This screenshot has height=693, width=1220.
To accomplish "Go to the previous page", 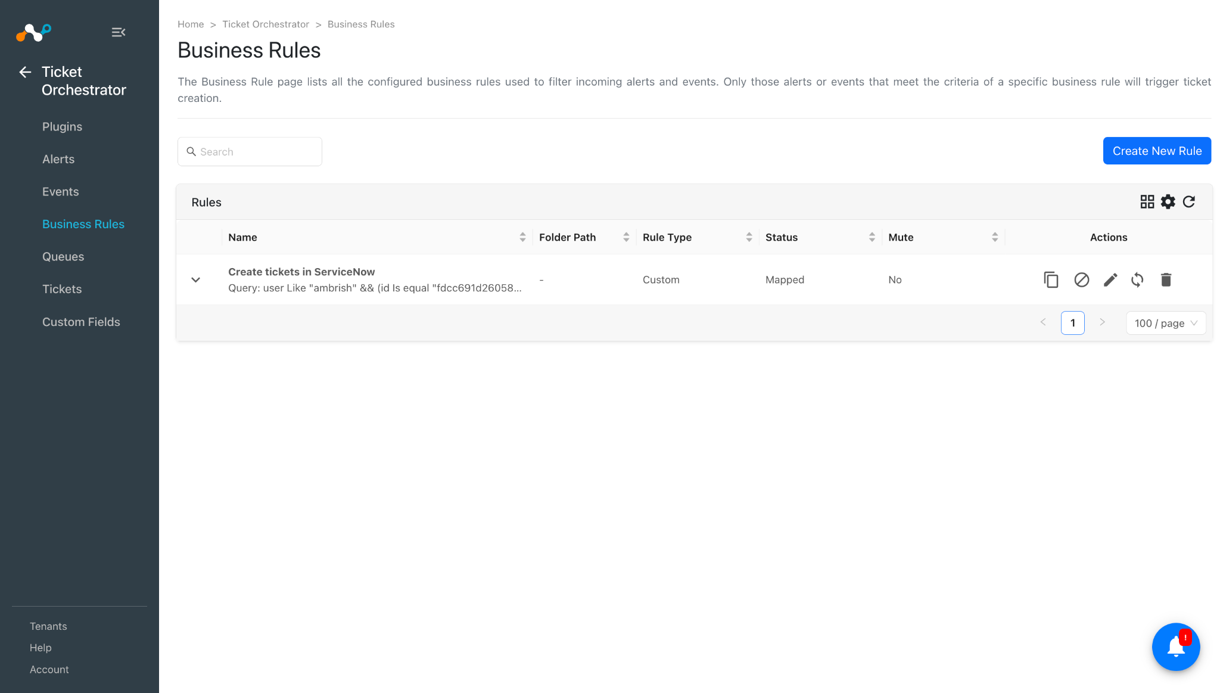I will [x=1043, y=322].
